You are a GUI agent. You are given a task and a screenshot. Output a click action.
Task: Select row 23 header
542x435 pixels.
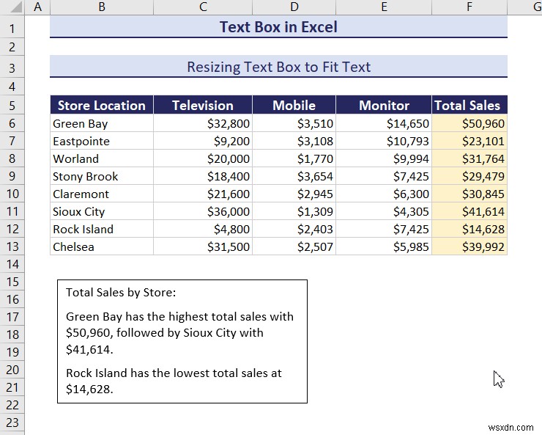tap(12, 423)
